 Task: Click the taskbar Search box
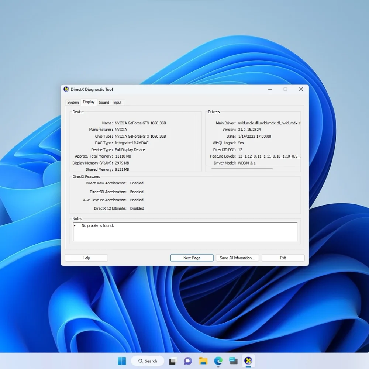[x=148, y=361]
